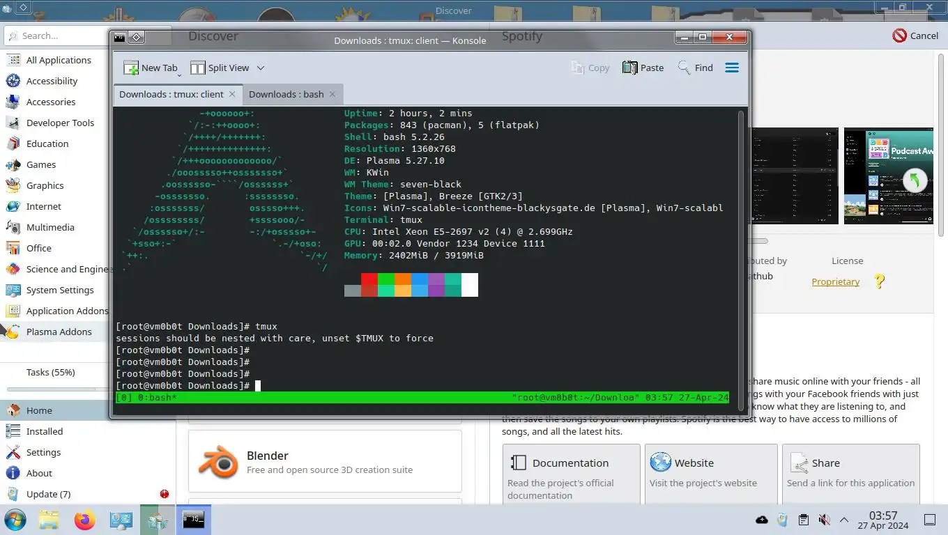
Task: Click the 'Memory: 2402MiB / 3919MiB' line
Action: click(x=413, y=255)
